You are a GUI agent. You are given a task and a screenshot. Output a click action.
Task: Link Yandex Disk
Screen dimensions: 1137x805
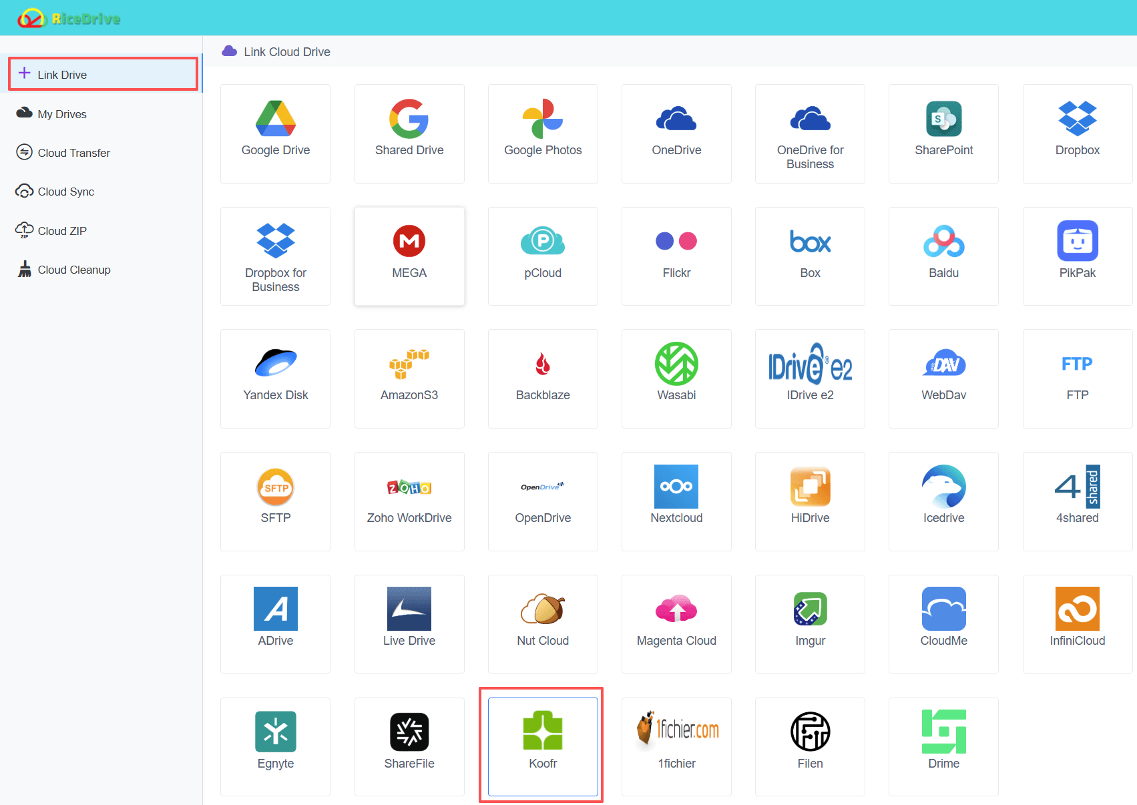pyautogui.click(x=276, y=378)
